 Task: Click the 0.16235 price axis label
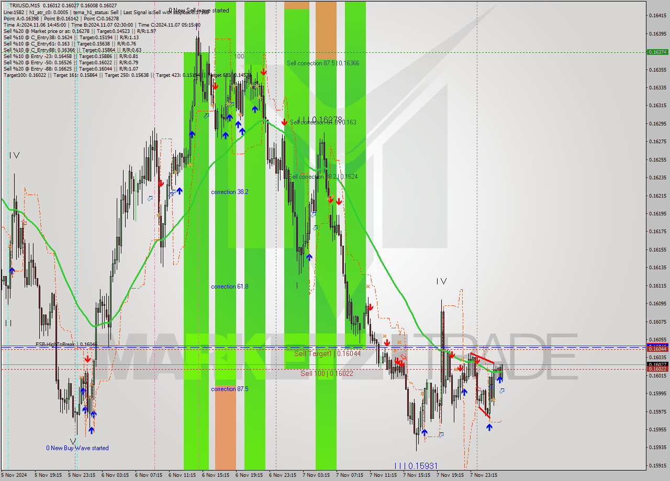(657, 177)
